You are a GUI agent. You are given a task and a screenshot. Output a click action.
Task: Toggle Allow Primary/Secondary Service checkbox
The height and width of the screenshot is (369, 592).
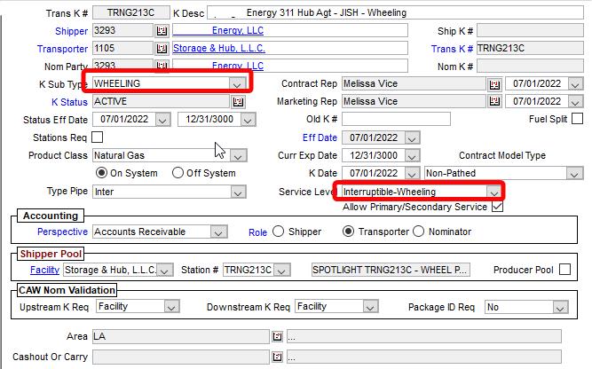point(497,207)
